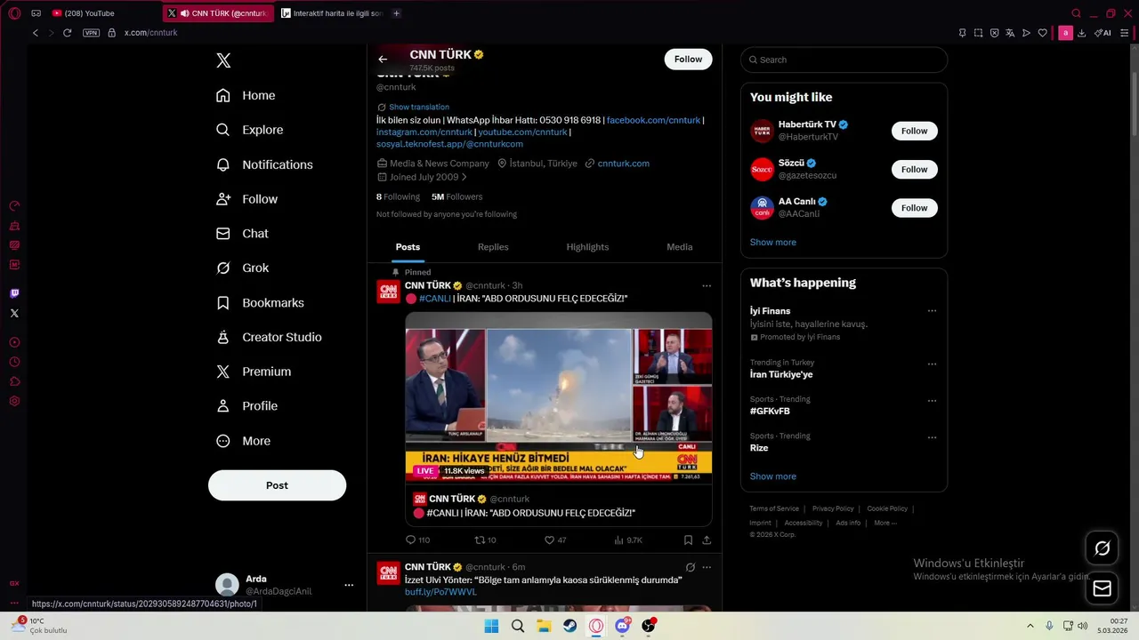This screenshot has height=640, width=1139.
Task: Open floating messages envelope button
Action: (1102, 588)
